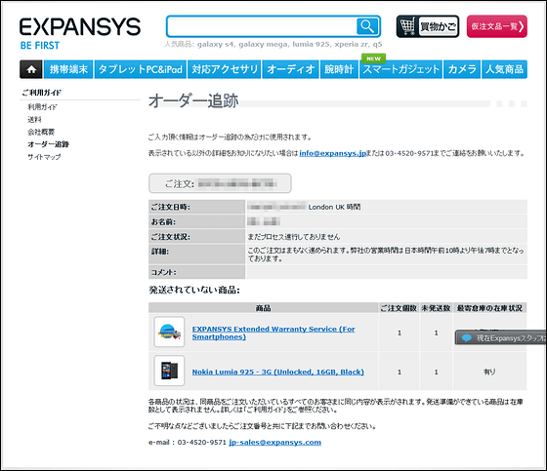Click the EXPANSYS logo
Screen dimensions: 547x471
(80, 33)
